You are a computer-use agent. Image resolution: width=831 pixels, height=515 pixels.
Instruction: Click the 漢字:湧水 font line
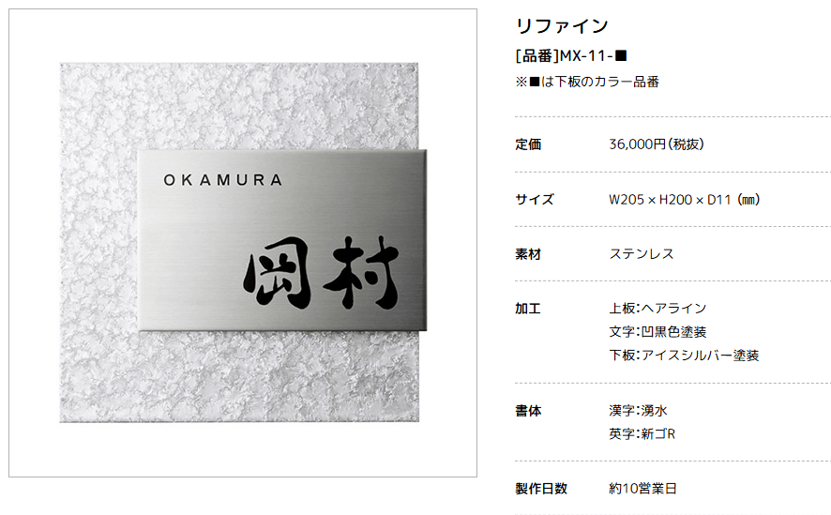[638, 411]
